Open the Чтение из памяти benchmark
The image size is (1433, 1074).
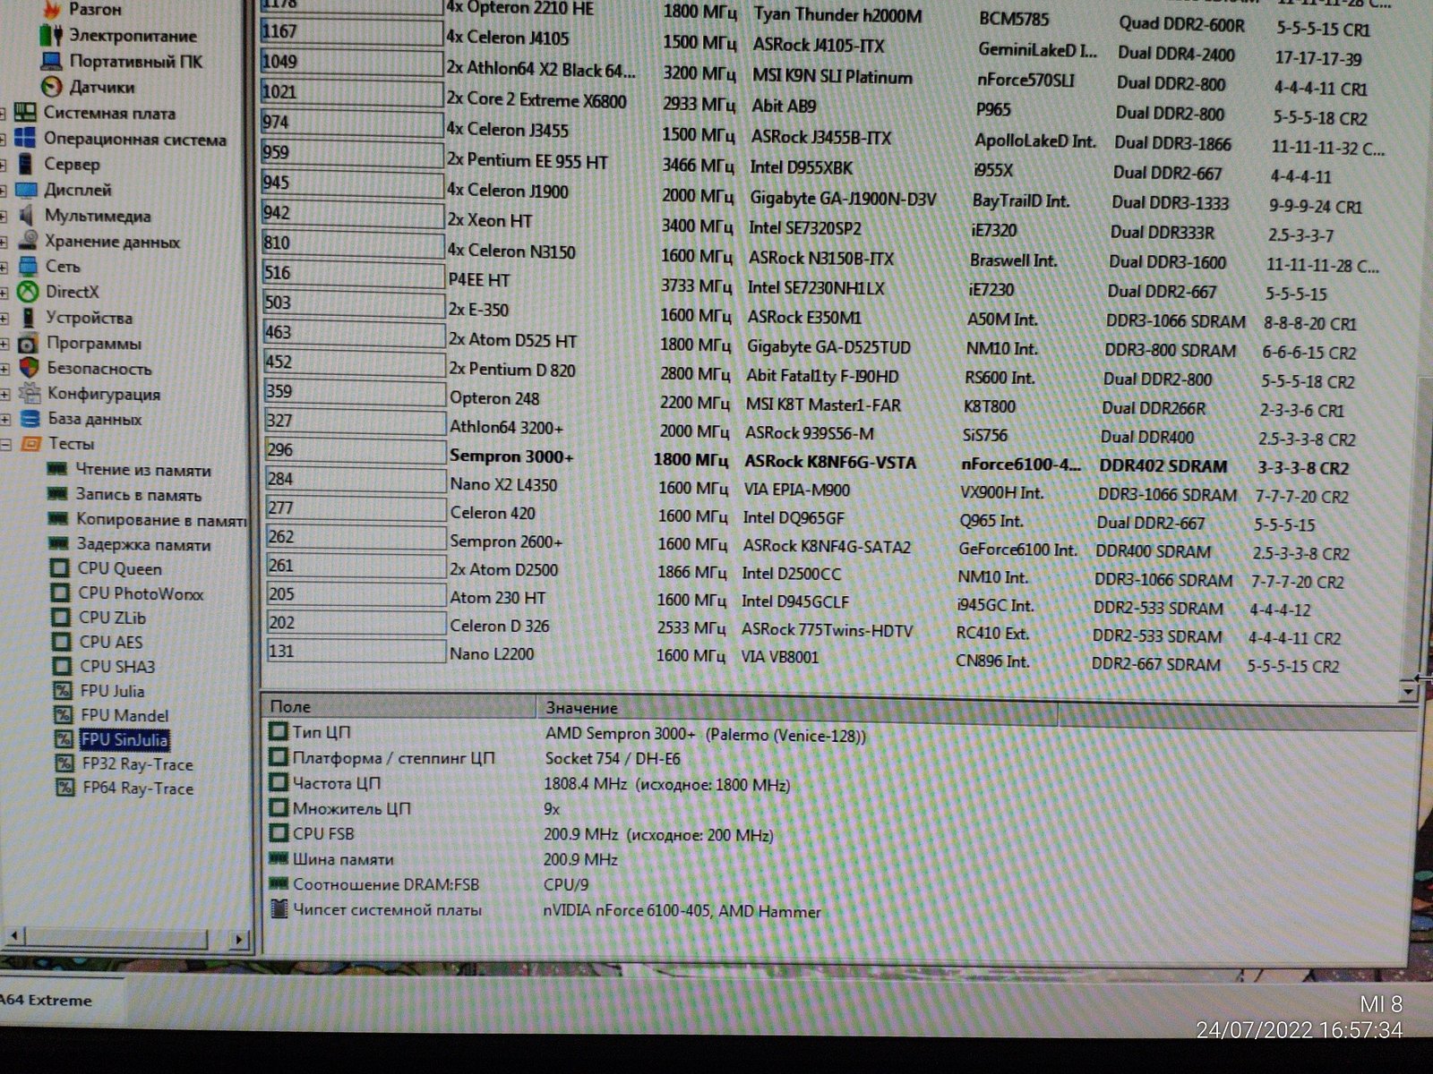143,470
